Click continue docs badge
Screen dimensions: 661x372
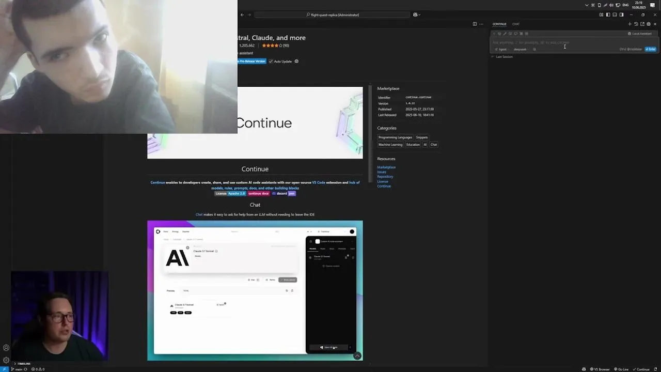(x=259, y=193)
